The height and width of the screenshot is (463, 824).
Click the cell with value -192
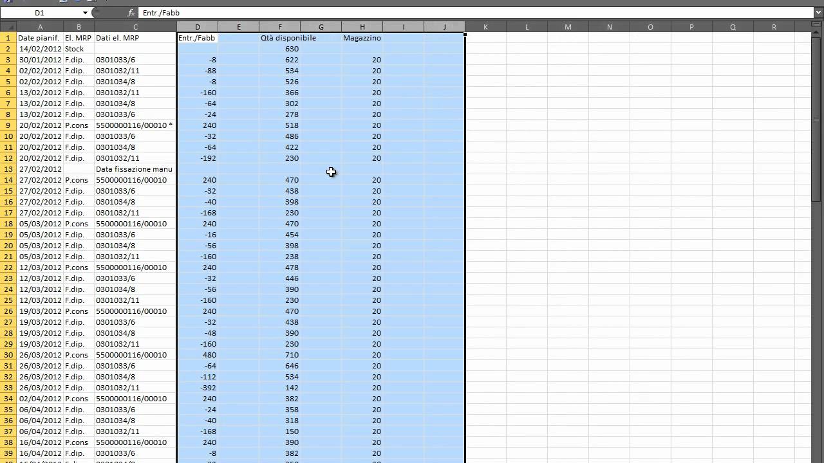click(x=198, y=158)
